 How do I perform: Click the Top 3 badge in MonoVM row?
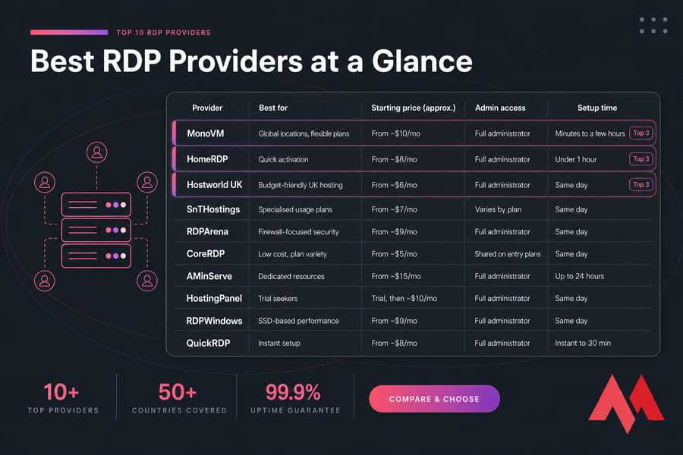(641, 133)
